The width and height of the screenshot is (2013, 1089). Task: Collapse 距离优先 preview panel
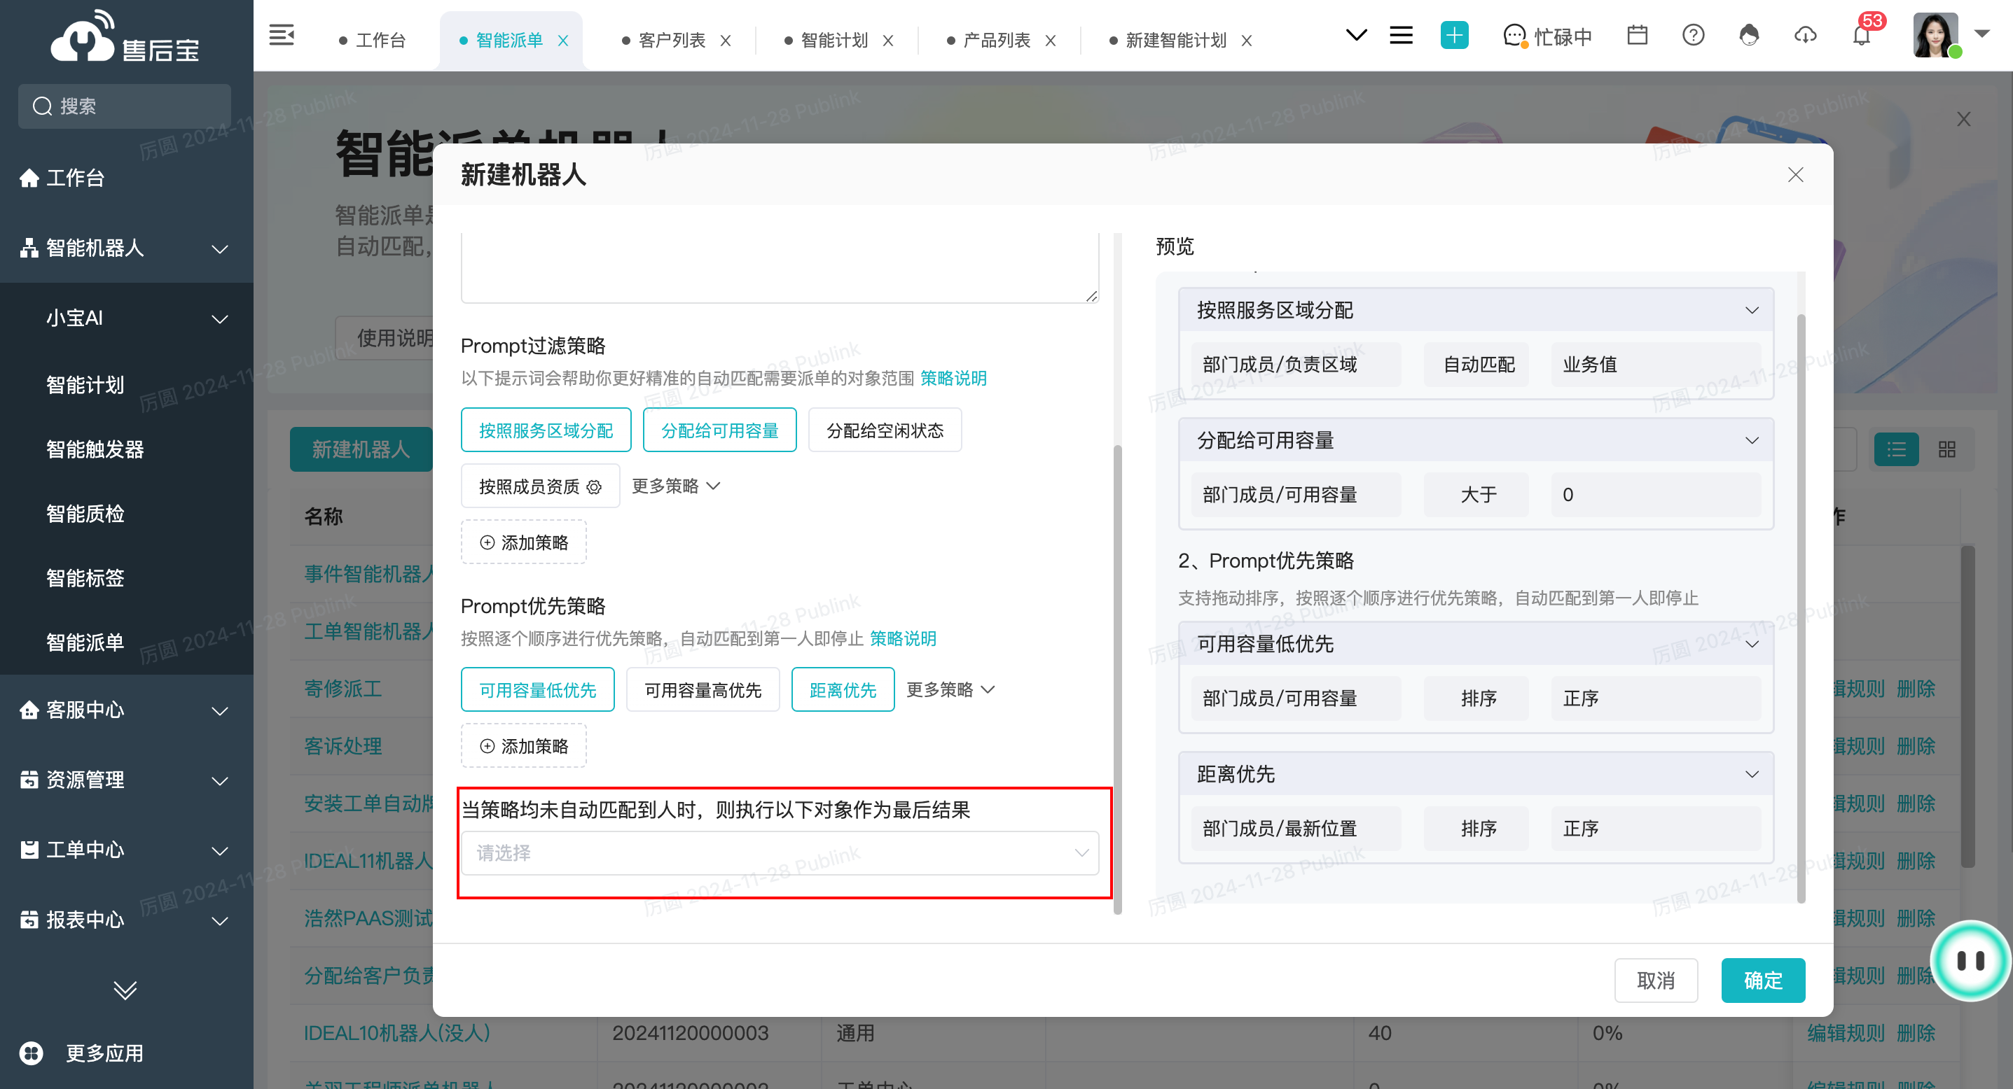point(1752,775)
